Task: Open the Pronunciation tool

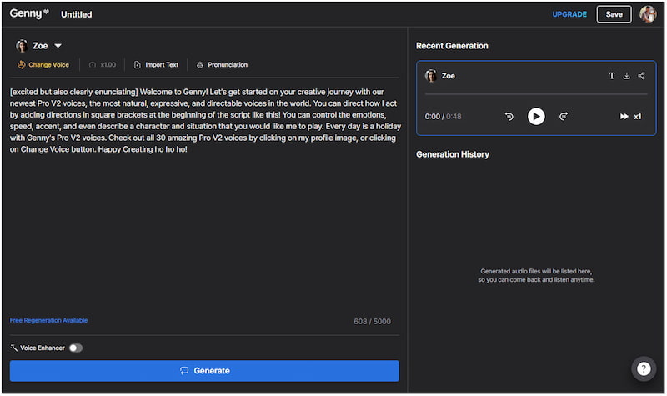Action: (x=222, y=65)
